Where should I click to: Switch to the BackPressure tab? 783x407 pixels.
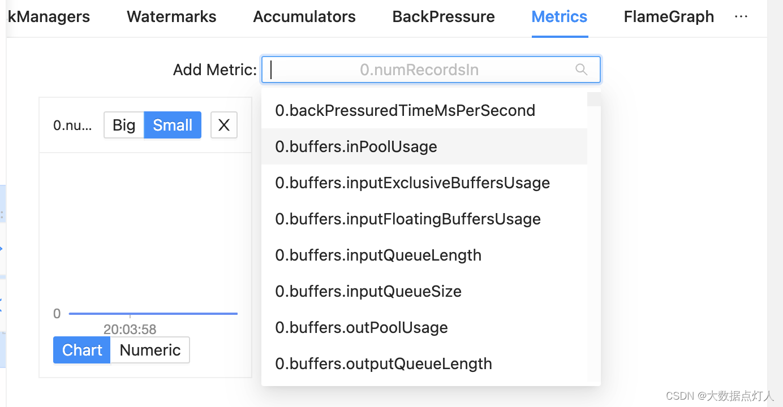click(x=444, y=17)
